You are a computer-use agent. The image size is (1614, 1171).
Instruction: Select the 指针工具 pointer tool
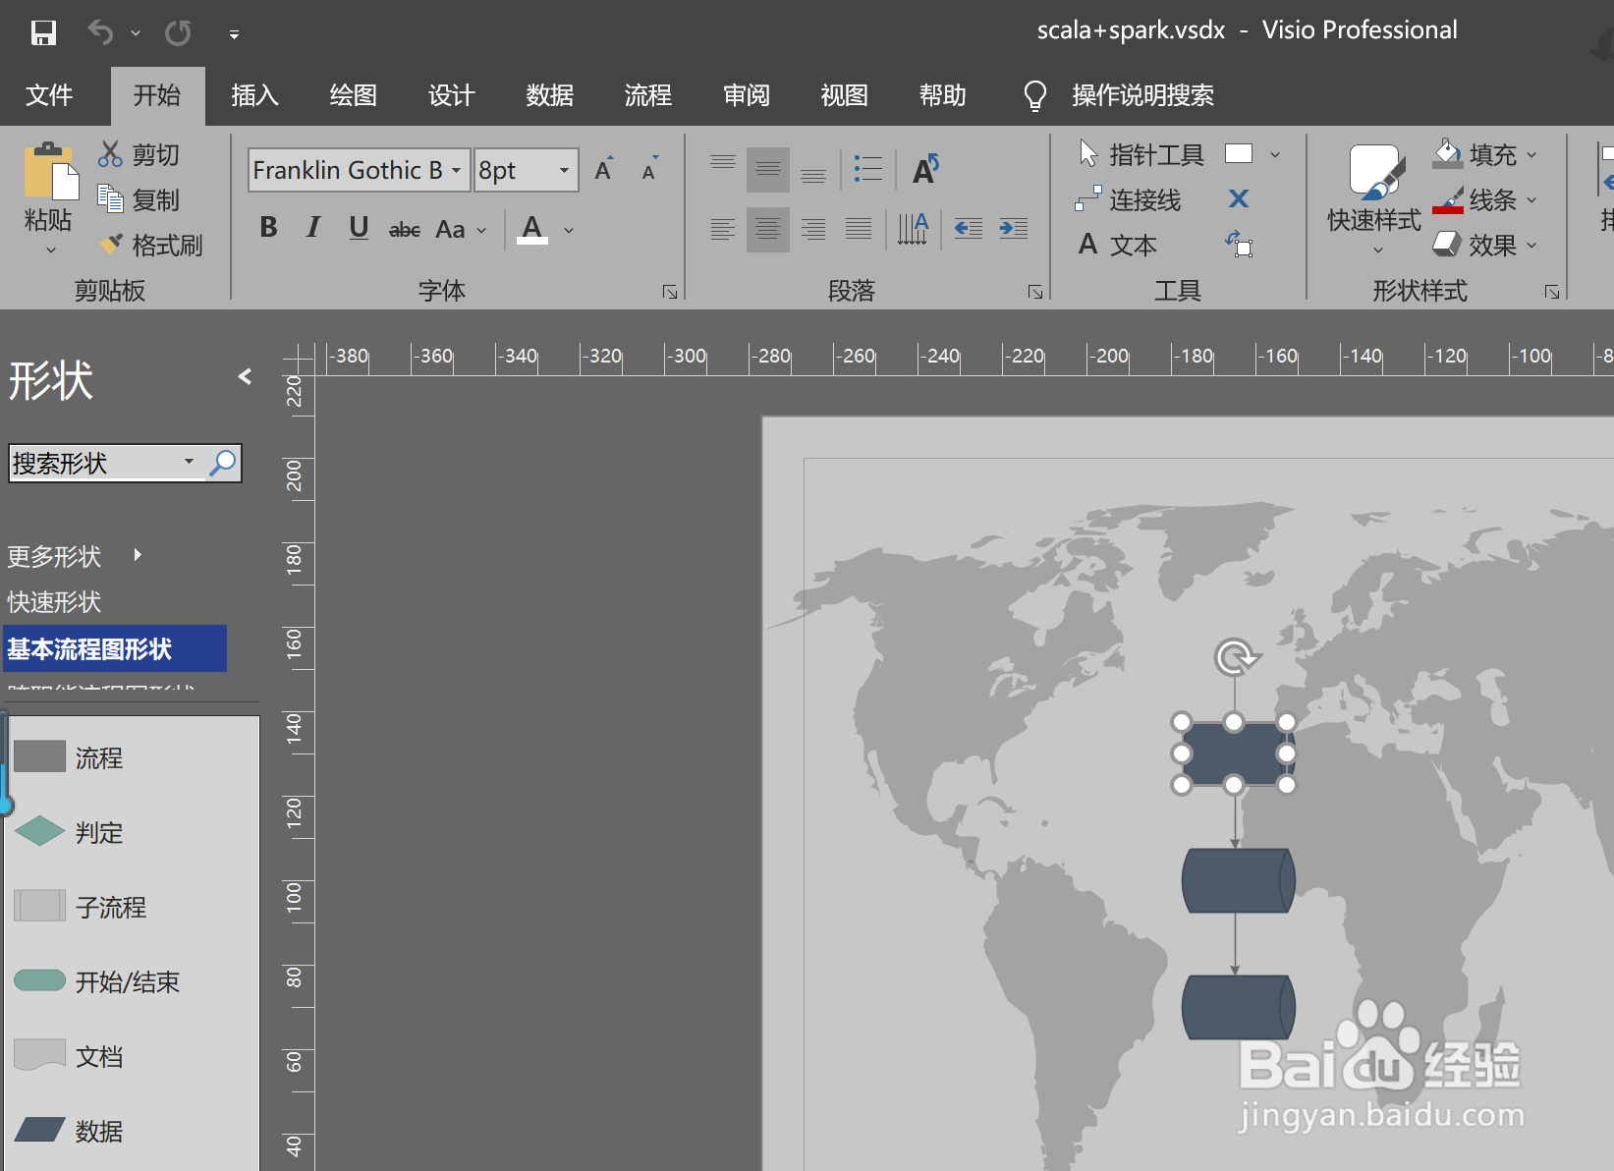[1141, 154]
